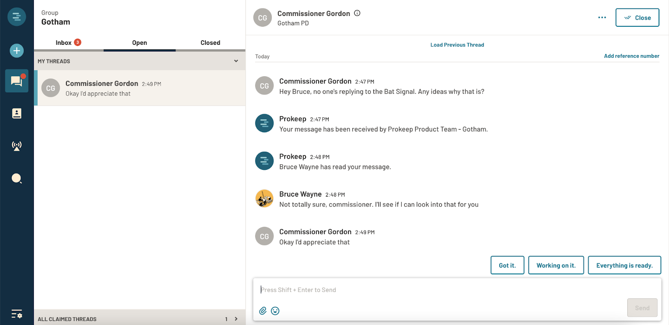Select message 'Bruce Wayne has read your message'

[x=335, y=167]
